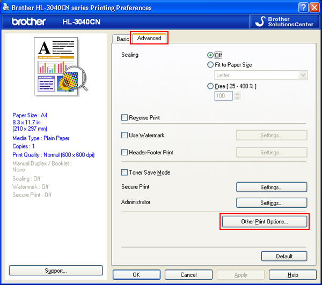Open Administrator Settings

coord(272,203)
